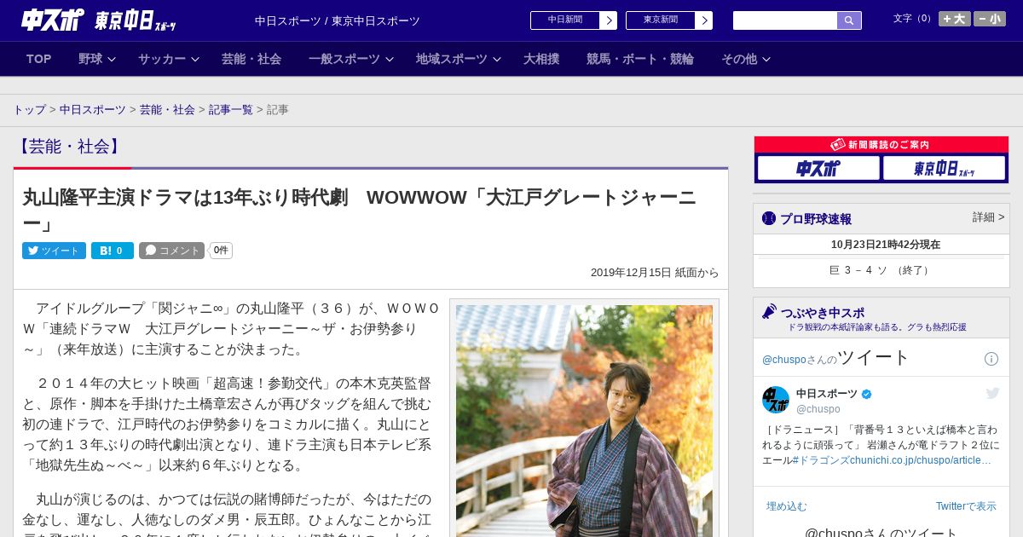Click the Hatena B! bookmark button
This screenshot has width=1023, height=537.
pos(113,251)
